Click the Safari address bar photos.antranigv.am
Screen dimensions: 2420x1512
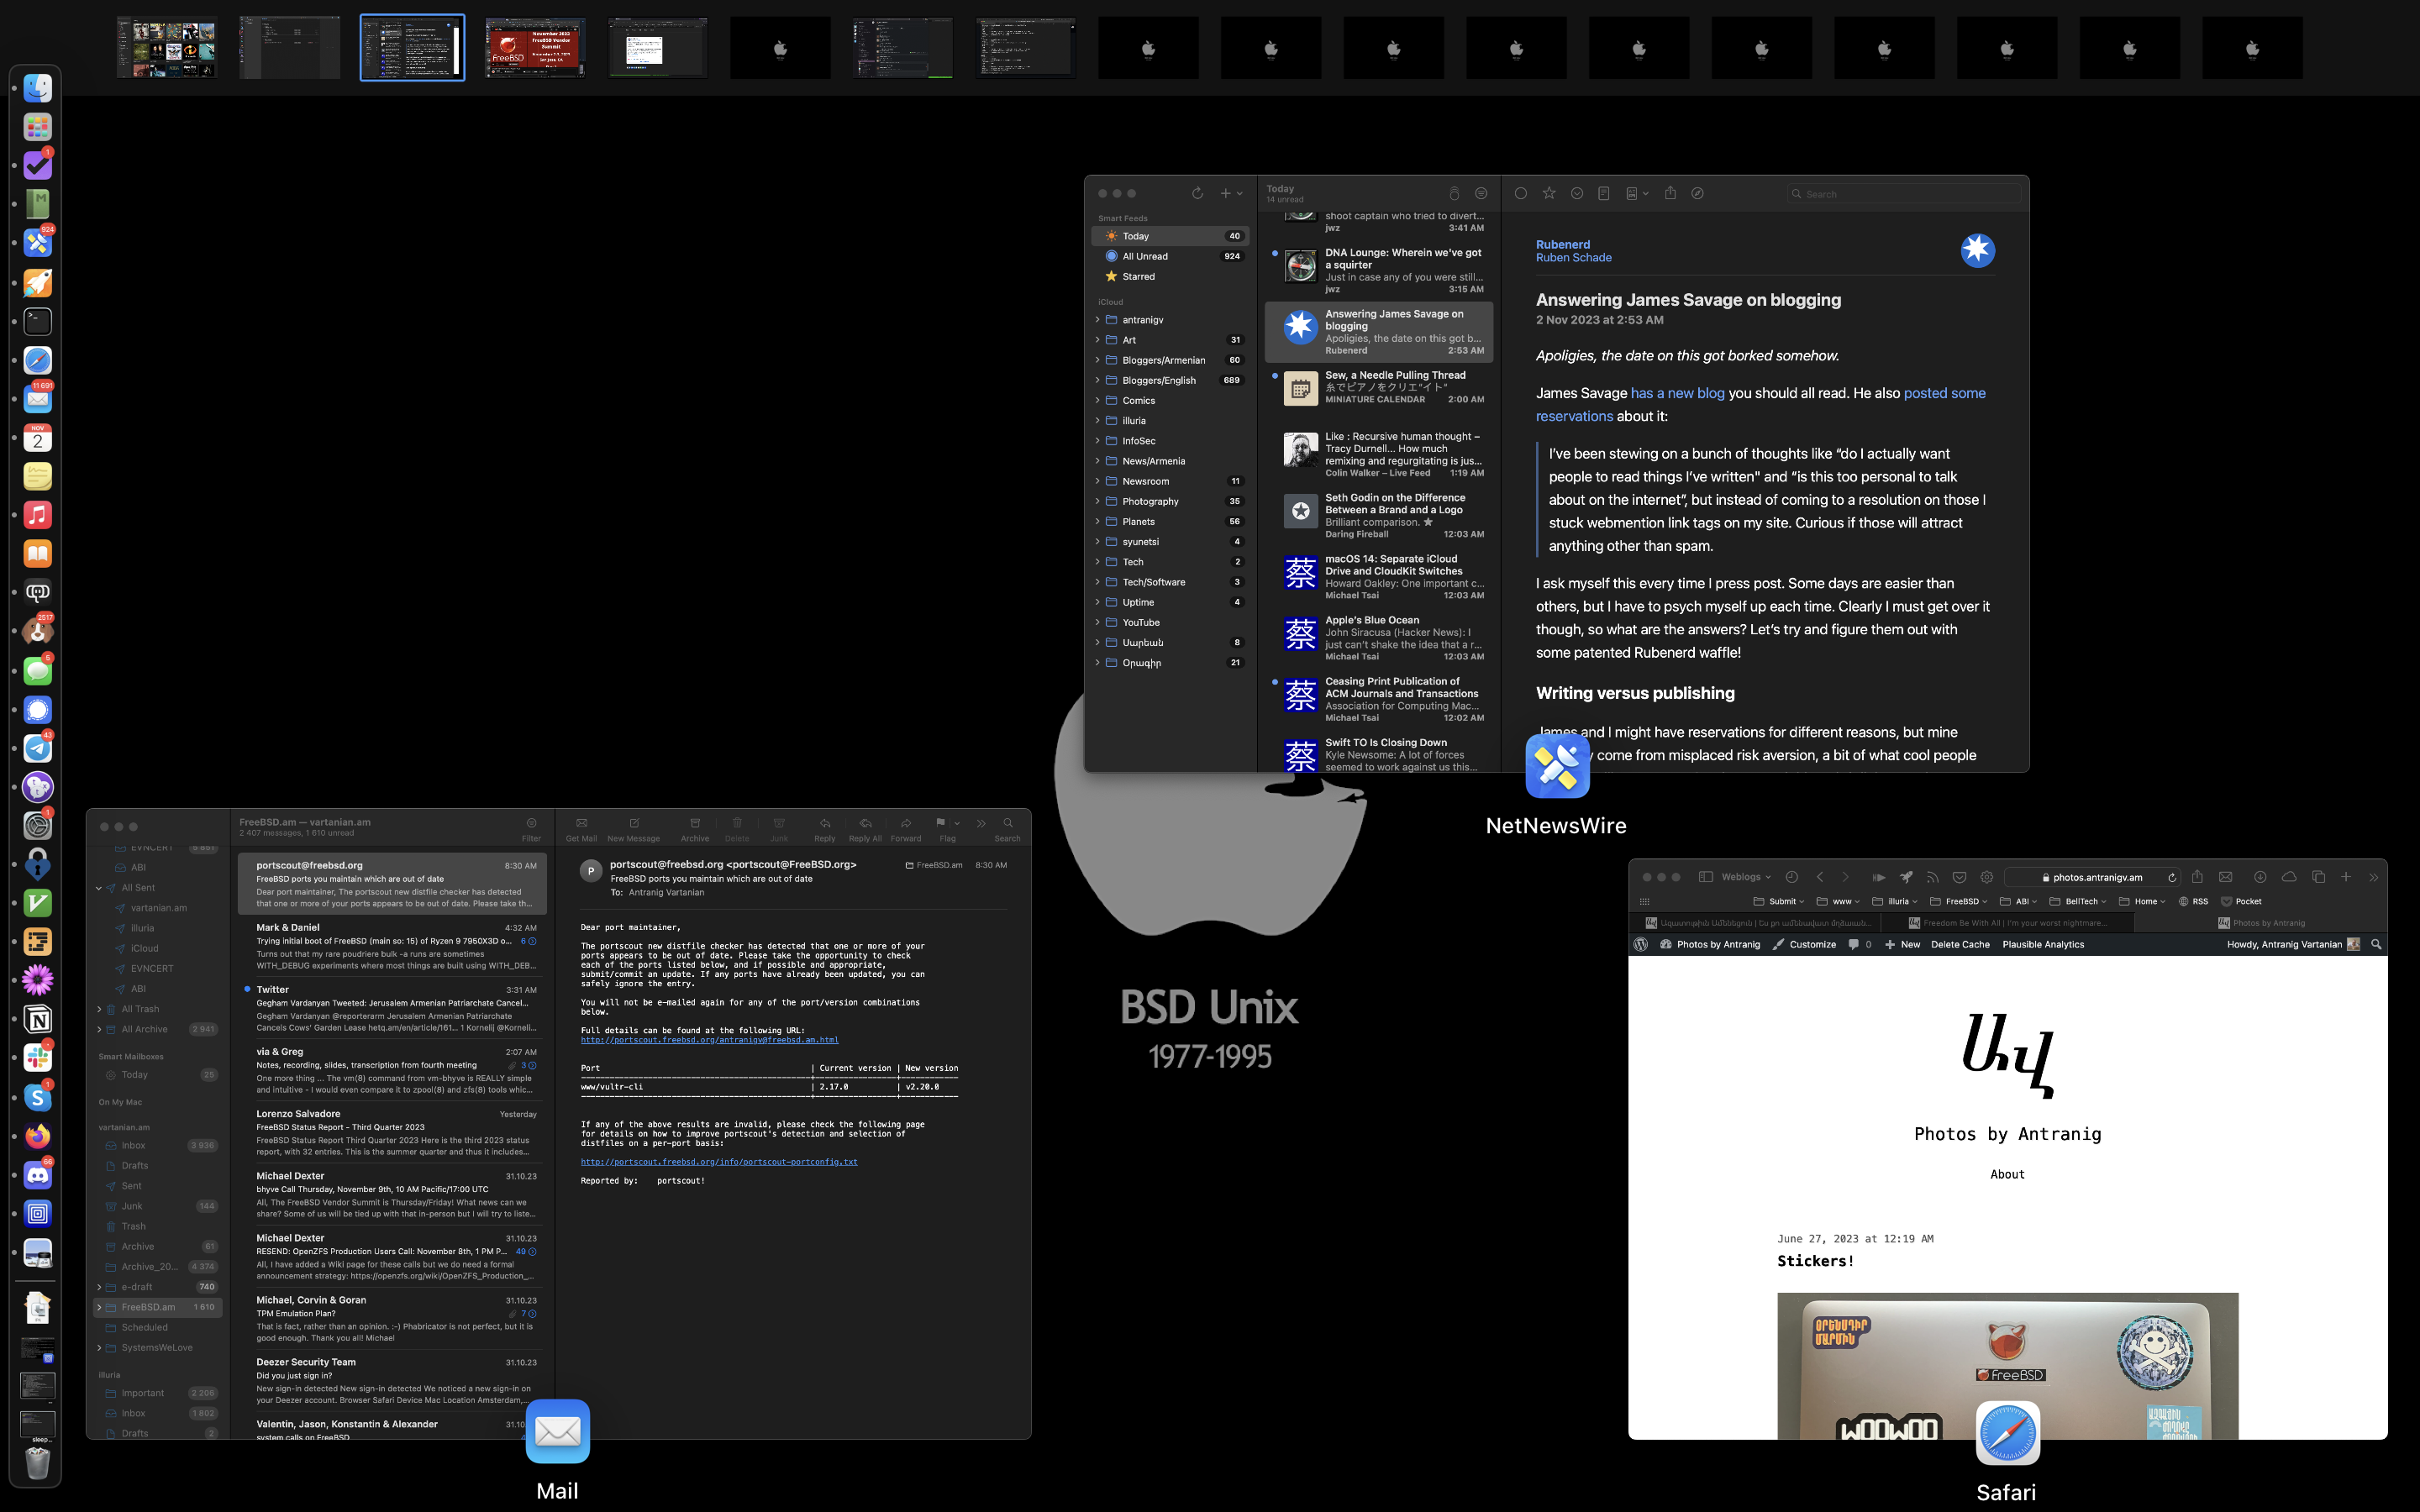coord(2092,877)
